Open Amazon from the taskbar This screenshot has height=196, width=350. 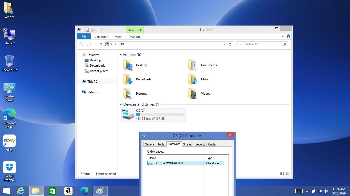pos(68,191)
